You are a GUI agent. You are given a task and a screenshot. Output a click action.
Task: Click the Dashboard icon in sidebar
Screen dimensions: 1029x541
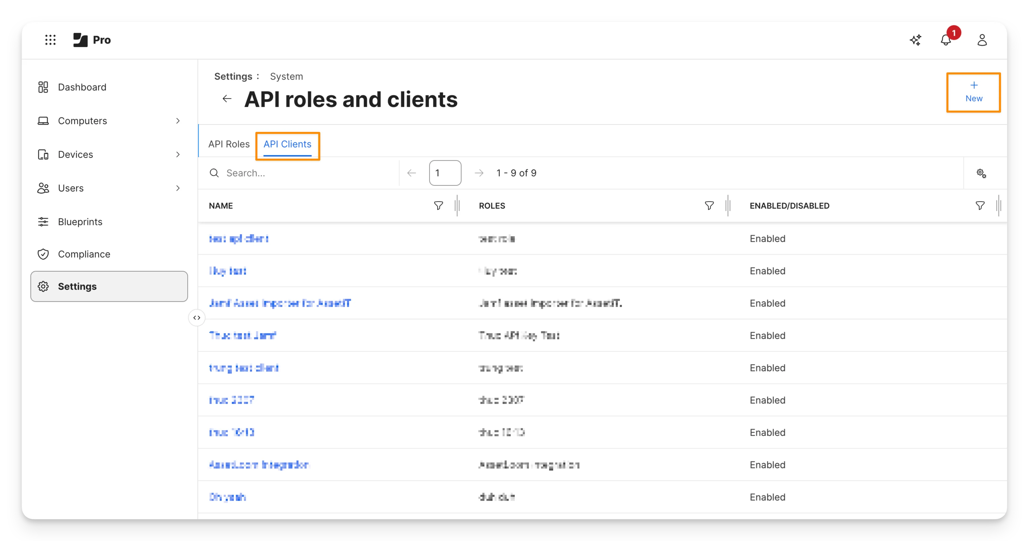click(x=43, y=87)
